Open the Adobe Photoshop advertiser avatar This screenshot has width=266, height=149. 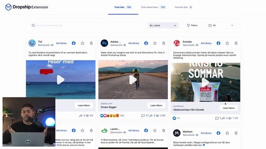click(104, 43)
